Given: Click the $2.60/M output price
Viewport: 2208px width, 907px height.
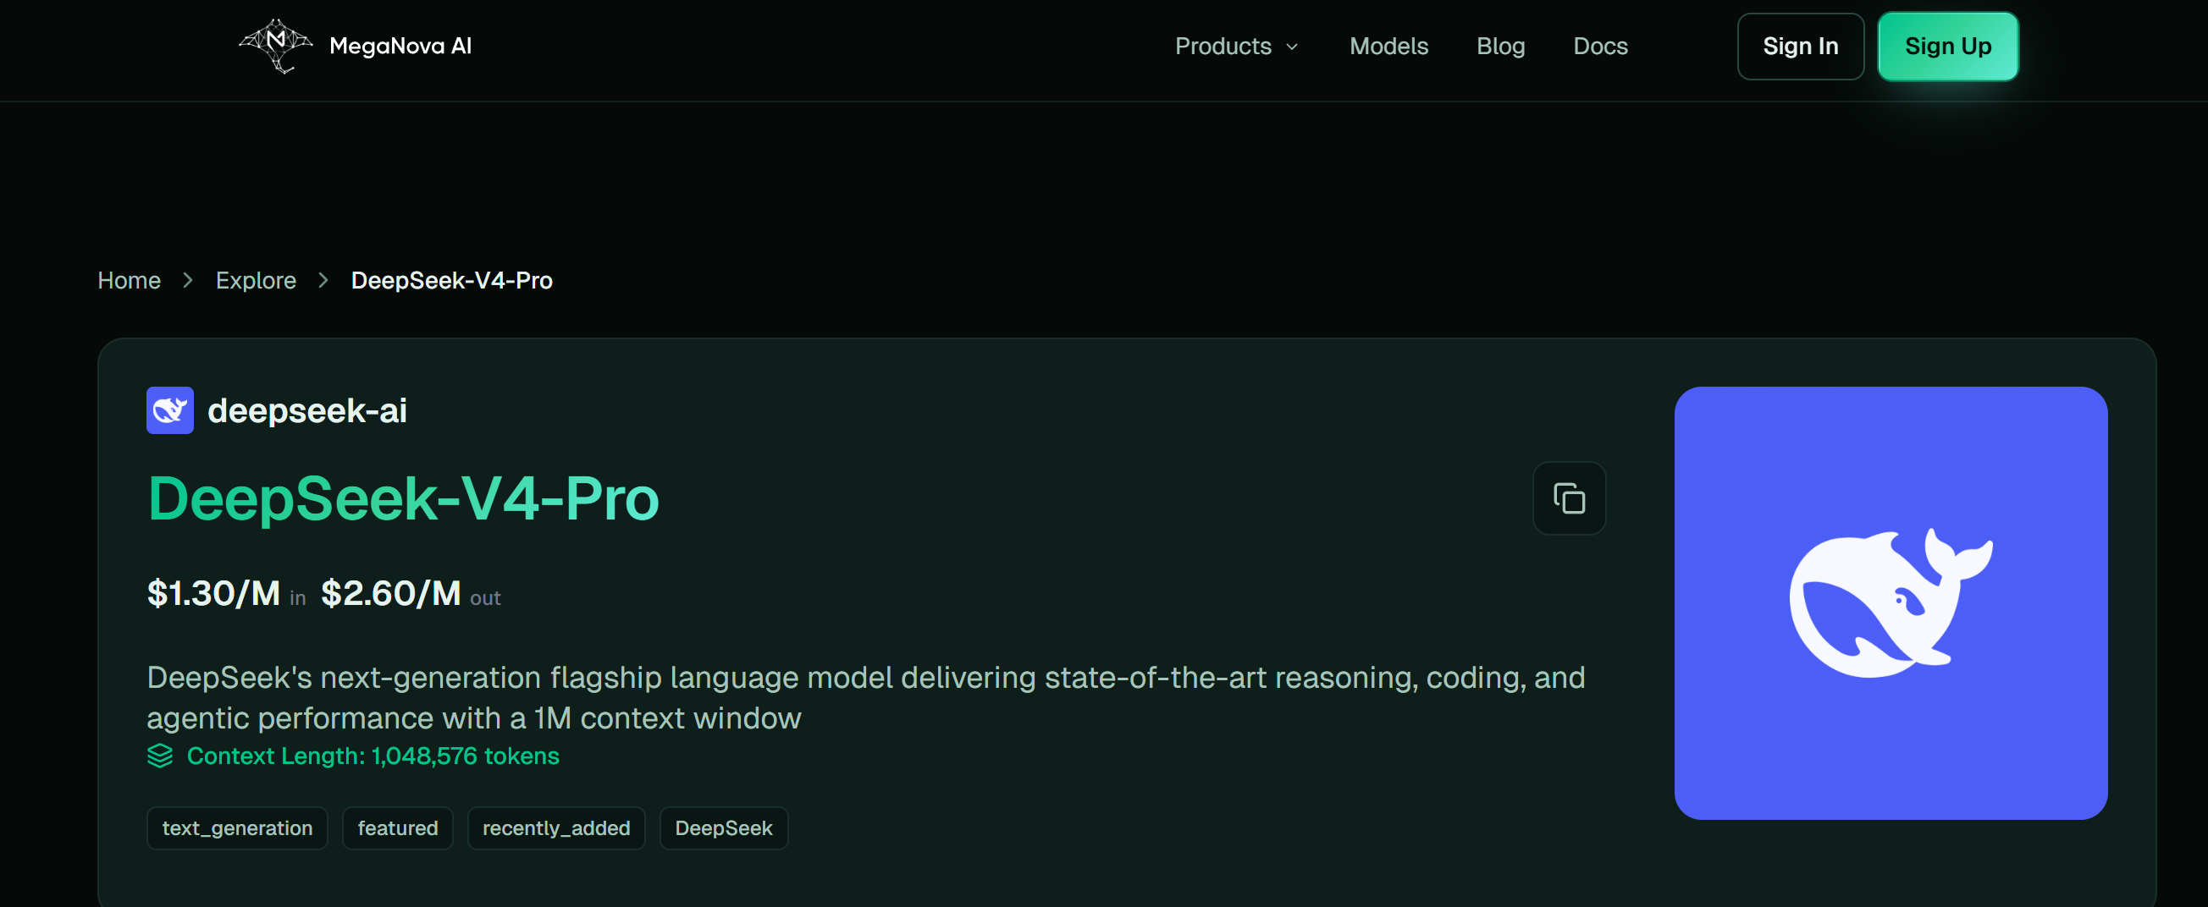Looking at the screenshot, I should (391, 594).
